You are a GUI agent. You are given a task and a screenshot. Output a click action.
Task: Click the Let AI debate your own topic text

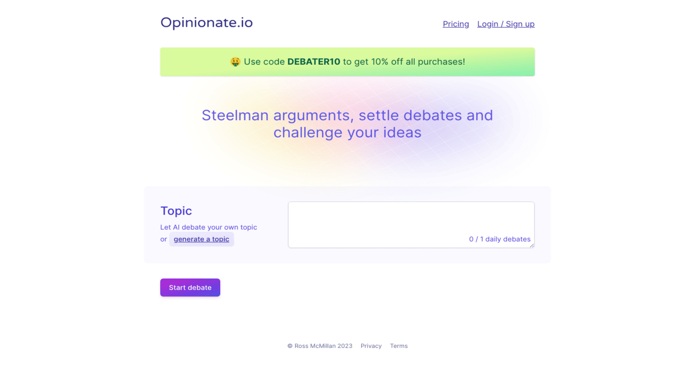[x=208, y=227]
